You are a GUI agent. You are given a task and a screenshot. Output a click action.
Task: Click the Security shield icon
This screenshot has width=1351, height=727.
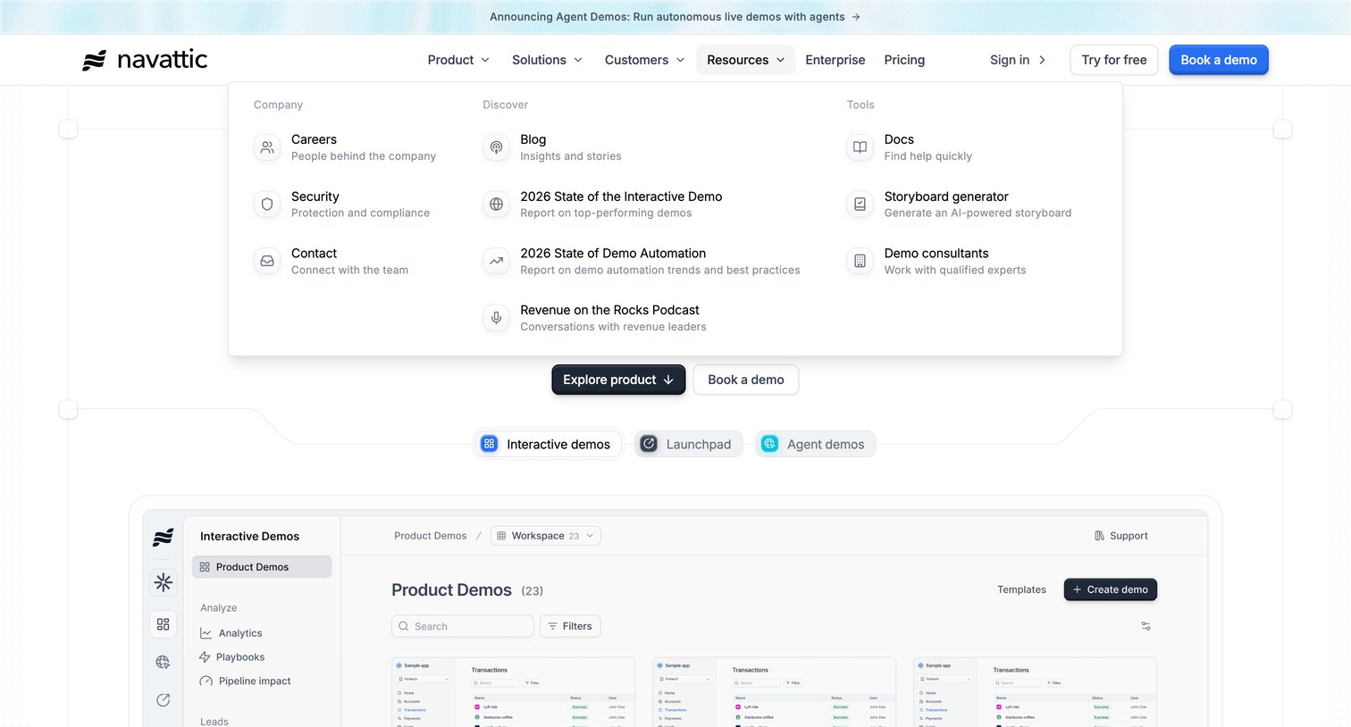click(x=267, y=205)
